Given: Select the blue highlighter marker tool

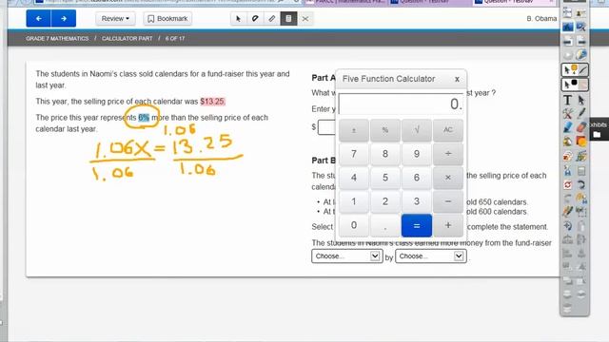Looking at the screenshot, I should [567, 127].
